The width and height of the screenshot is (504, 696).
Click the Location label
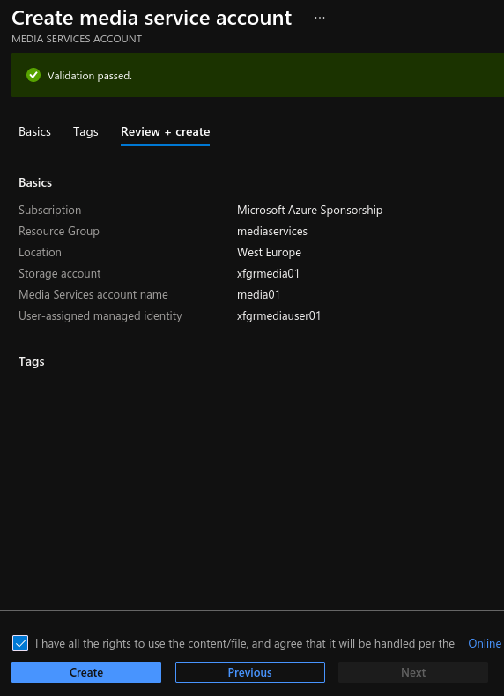click(40, 252)
